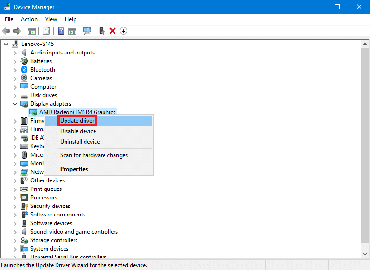Select the Storage controllers label
Viewport: 370px width, 270px height.
click(x=54, y=240)
